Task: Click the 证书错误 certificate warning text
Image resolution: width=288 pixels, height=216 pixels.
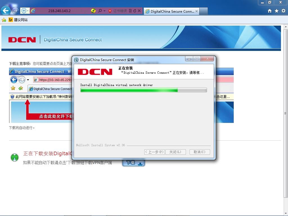Action: pyautogui.click(x=120, y=11)
